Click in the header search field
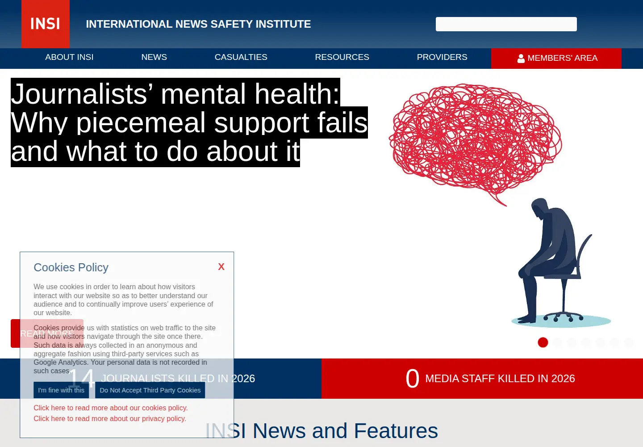This screenshot has height=447, width=643. tap(506, 24)
